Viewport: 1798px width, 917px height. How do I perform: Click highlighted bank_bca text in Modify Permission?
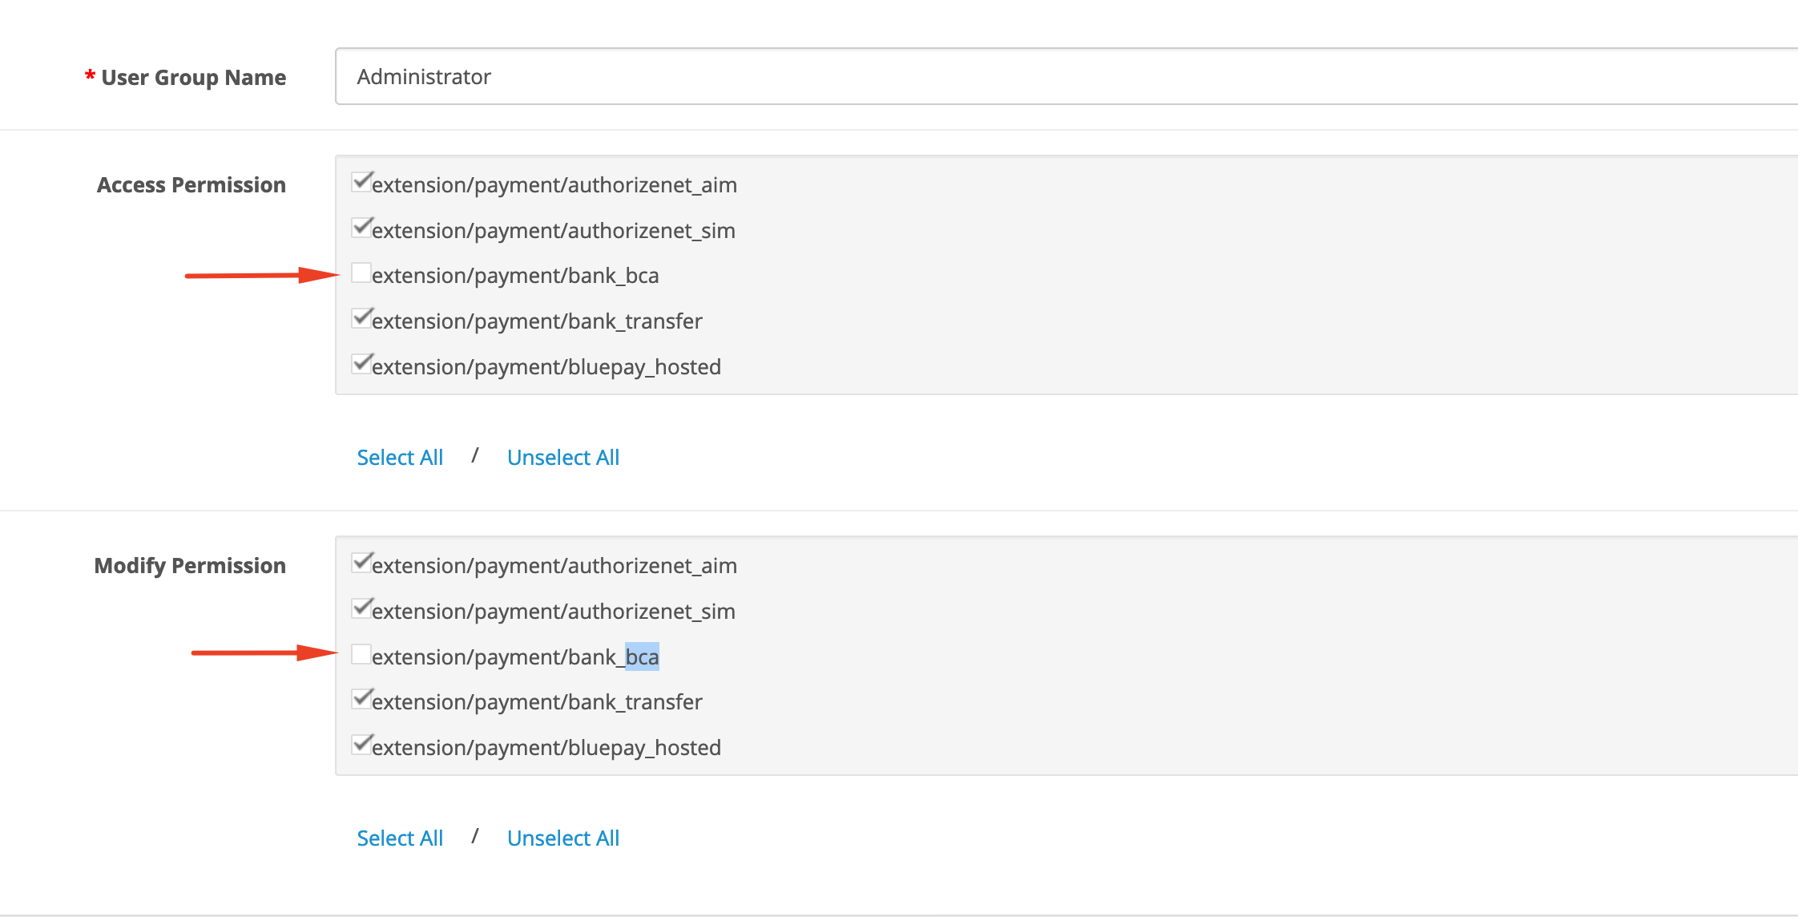(515, 657)
